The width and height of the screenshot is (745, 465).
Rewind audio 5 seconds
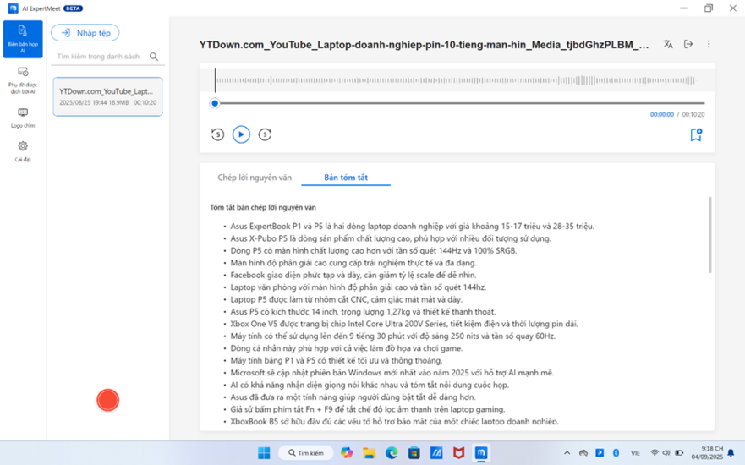217,134
